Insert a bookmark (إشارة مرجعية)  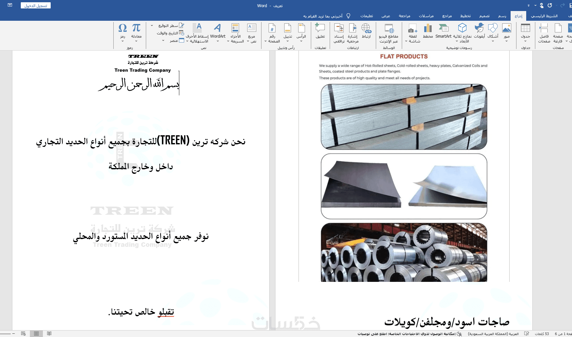(353, 33)
